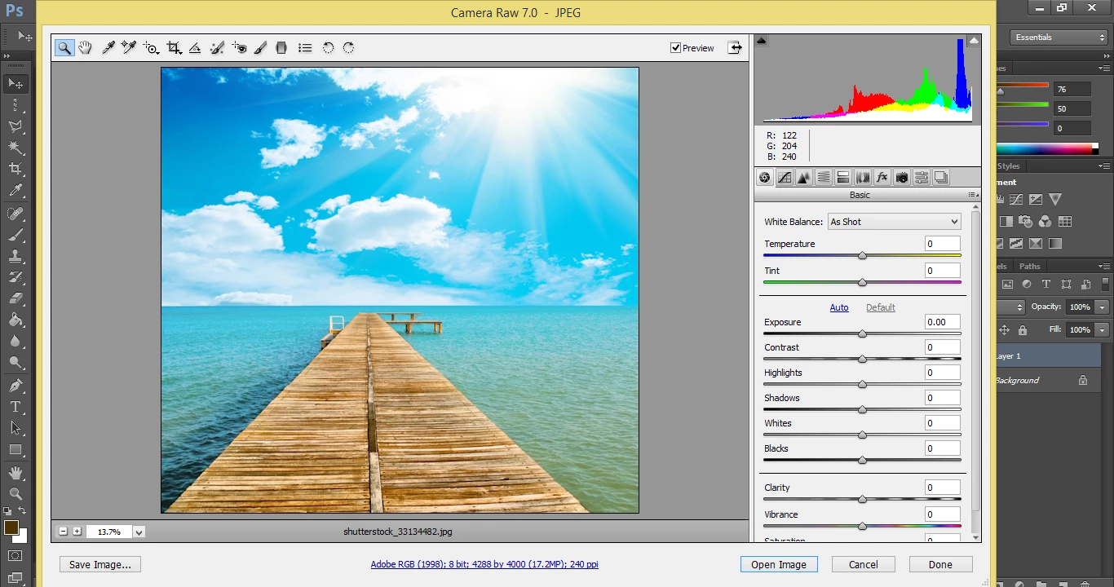Viewport: 1114px width, 587px height.
Task: Open the Camera Calibration panel tab
Action: (x=902, y=178)
